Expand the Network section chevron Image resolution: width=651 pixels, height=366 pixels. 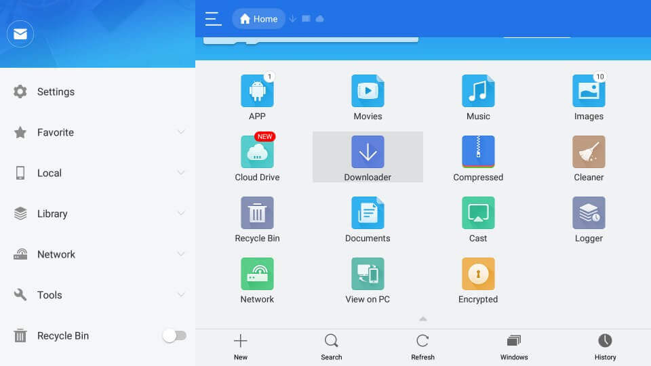point(181,254)
